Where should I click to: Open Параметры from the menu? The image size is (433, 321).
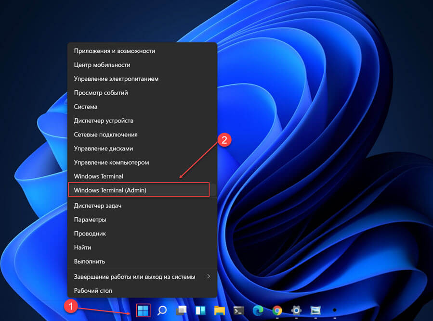click(142, 220)
